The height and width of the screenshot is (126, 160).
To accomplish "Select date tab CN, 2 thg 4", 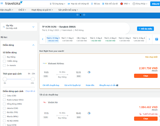I will [x=82, y=39].
